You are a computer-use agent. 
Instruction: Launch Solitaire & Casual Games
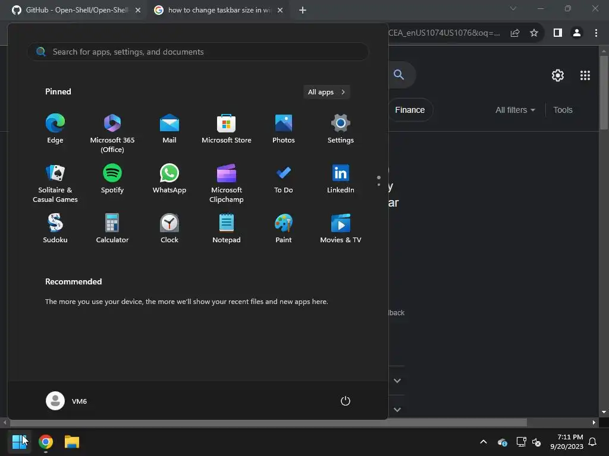point(55,183)
